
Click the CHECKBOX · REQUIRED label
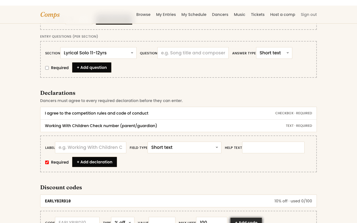(x=294, y=113)
